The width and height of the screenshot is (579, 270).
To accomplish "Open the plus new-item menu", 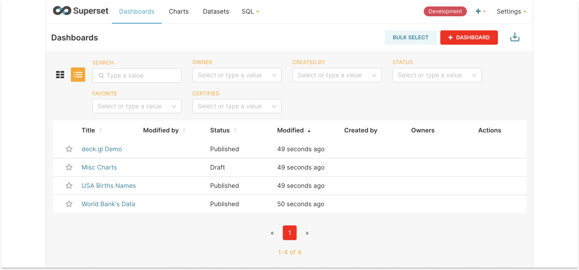I will click(480, 11).
